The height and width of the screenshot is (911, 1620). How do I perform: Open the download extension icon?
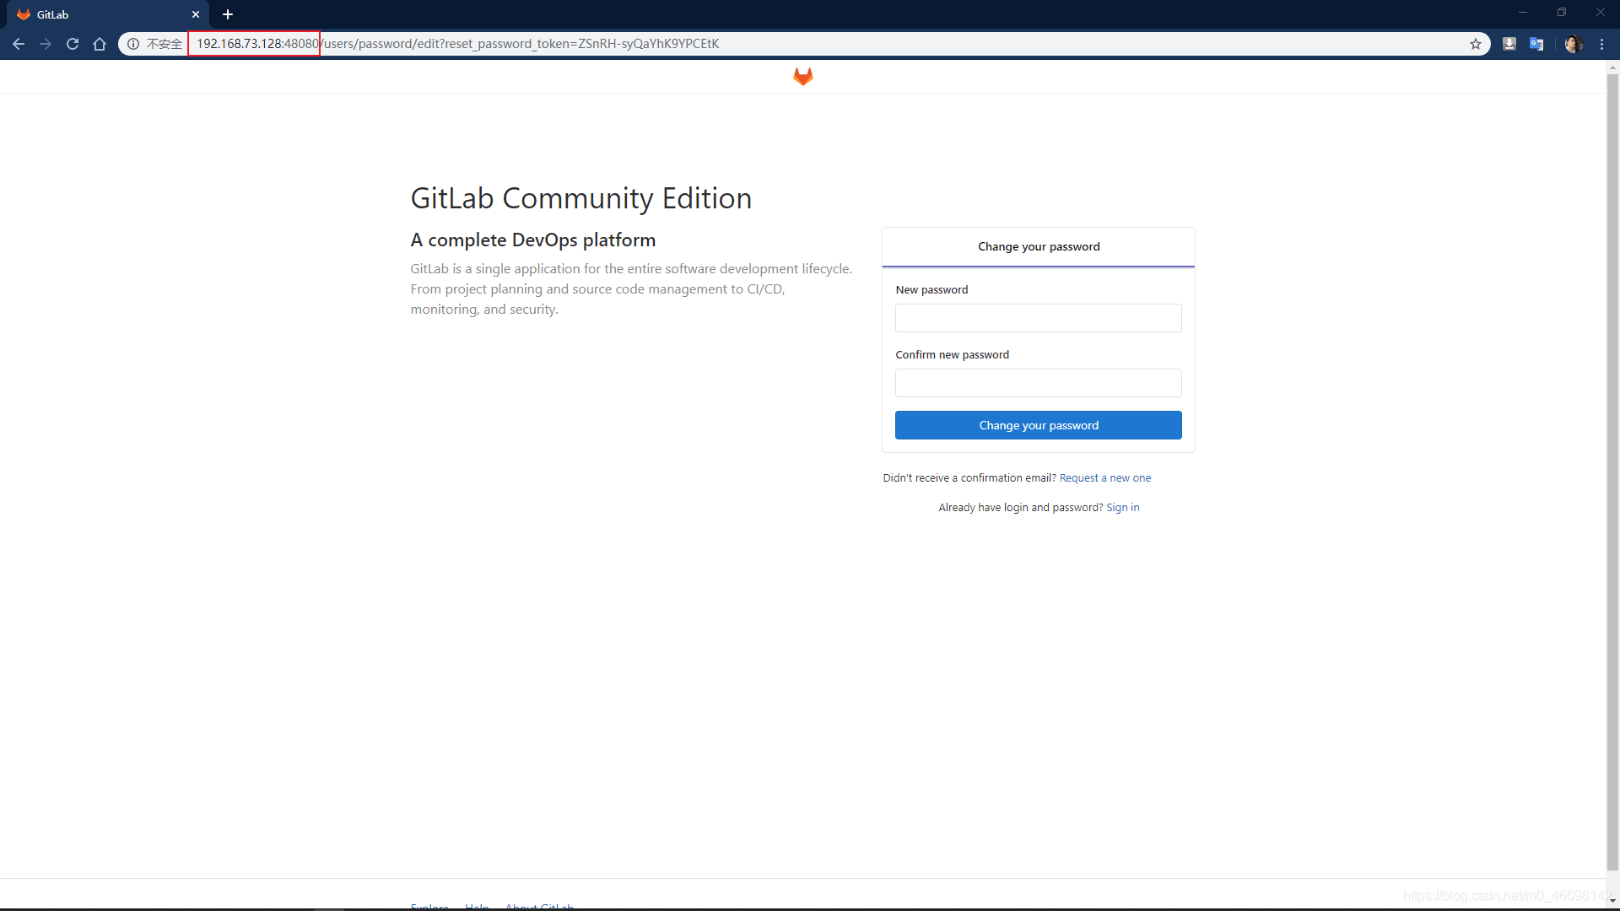1509,44
